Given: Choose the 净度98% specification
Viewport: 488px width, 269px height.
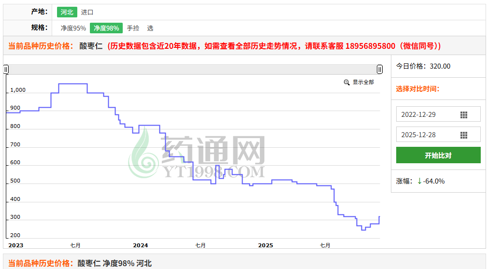Looking at the screenshot, I should click(x=106, y=28).
